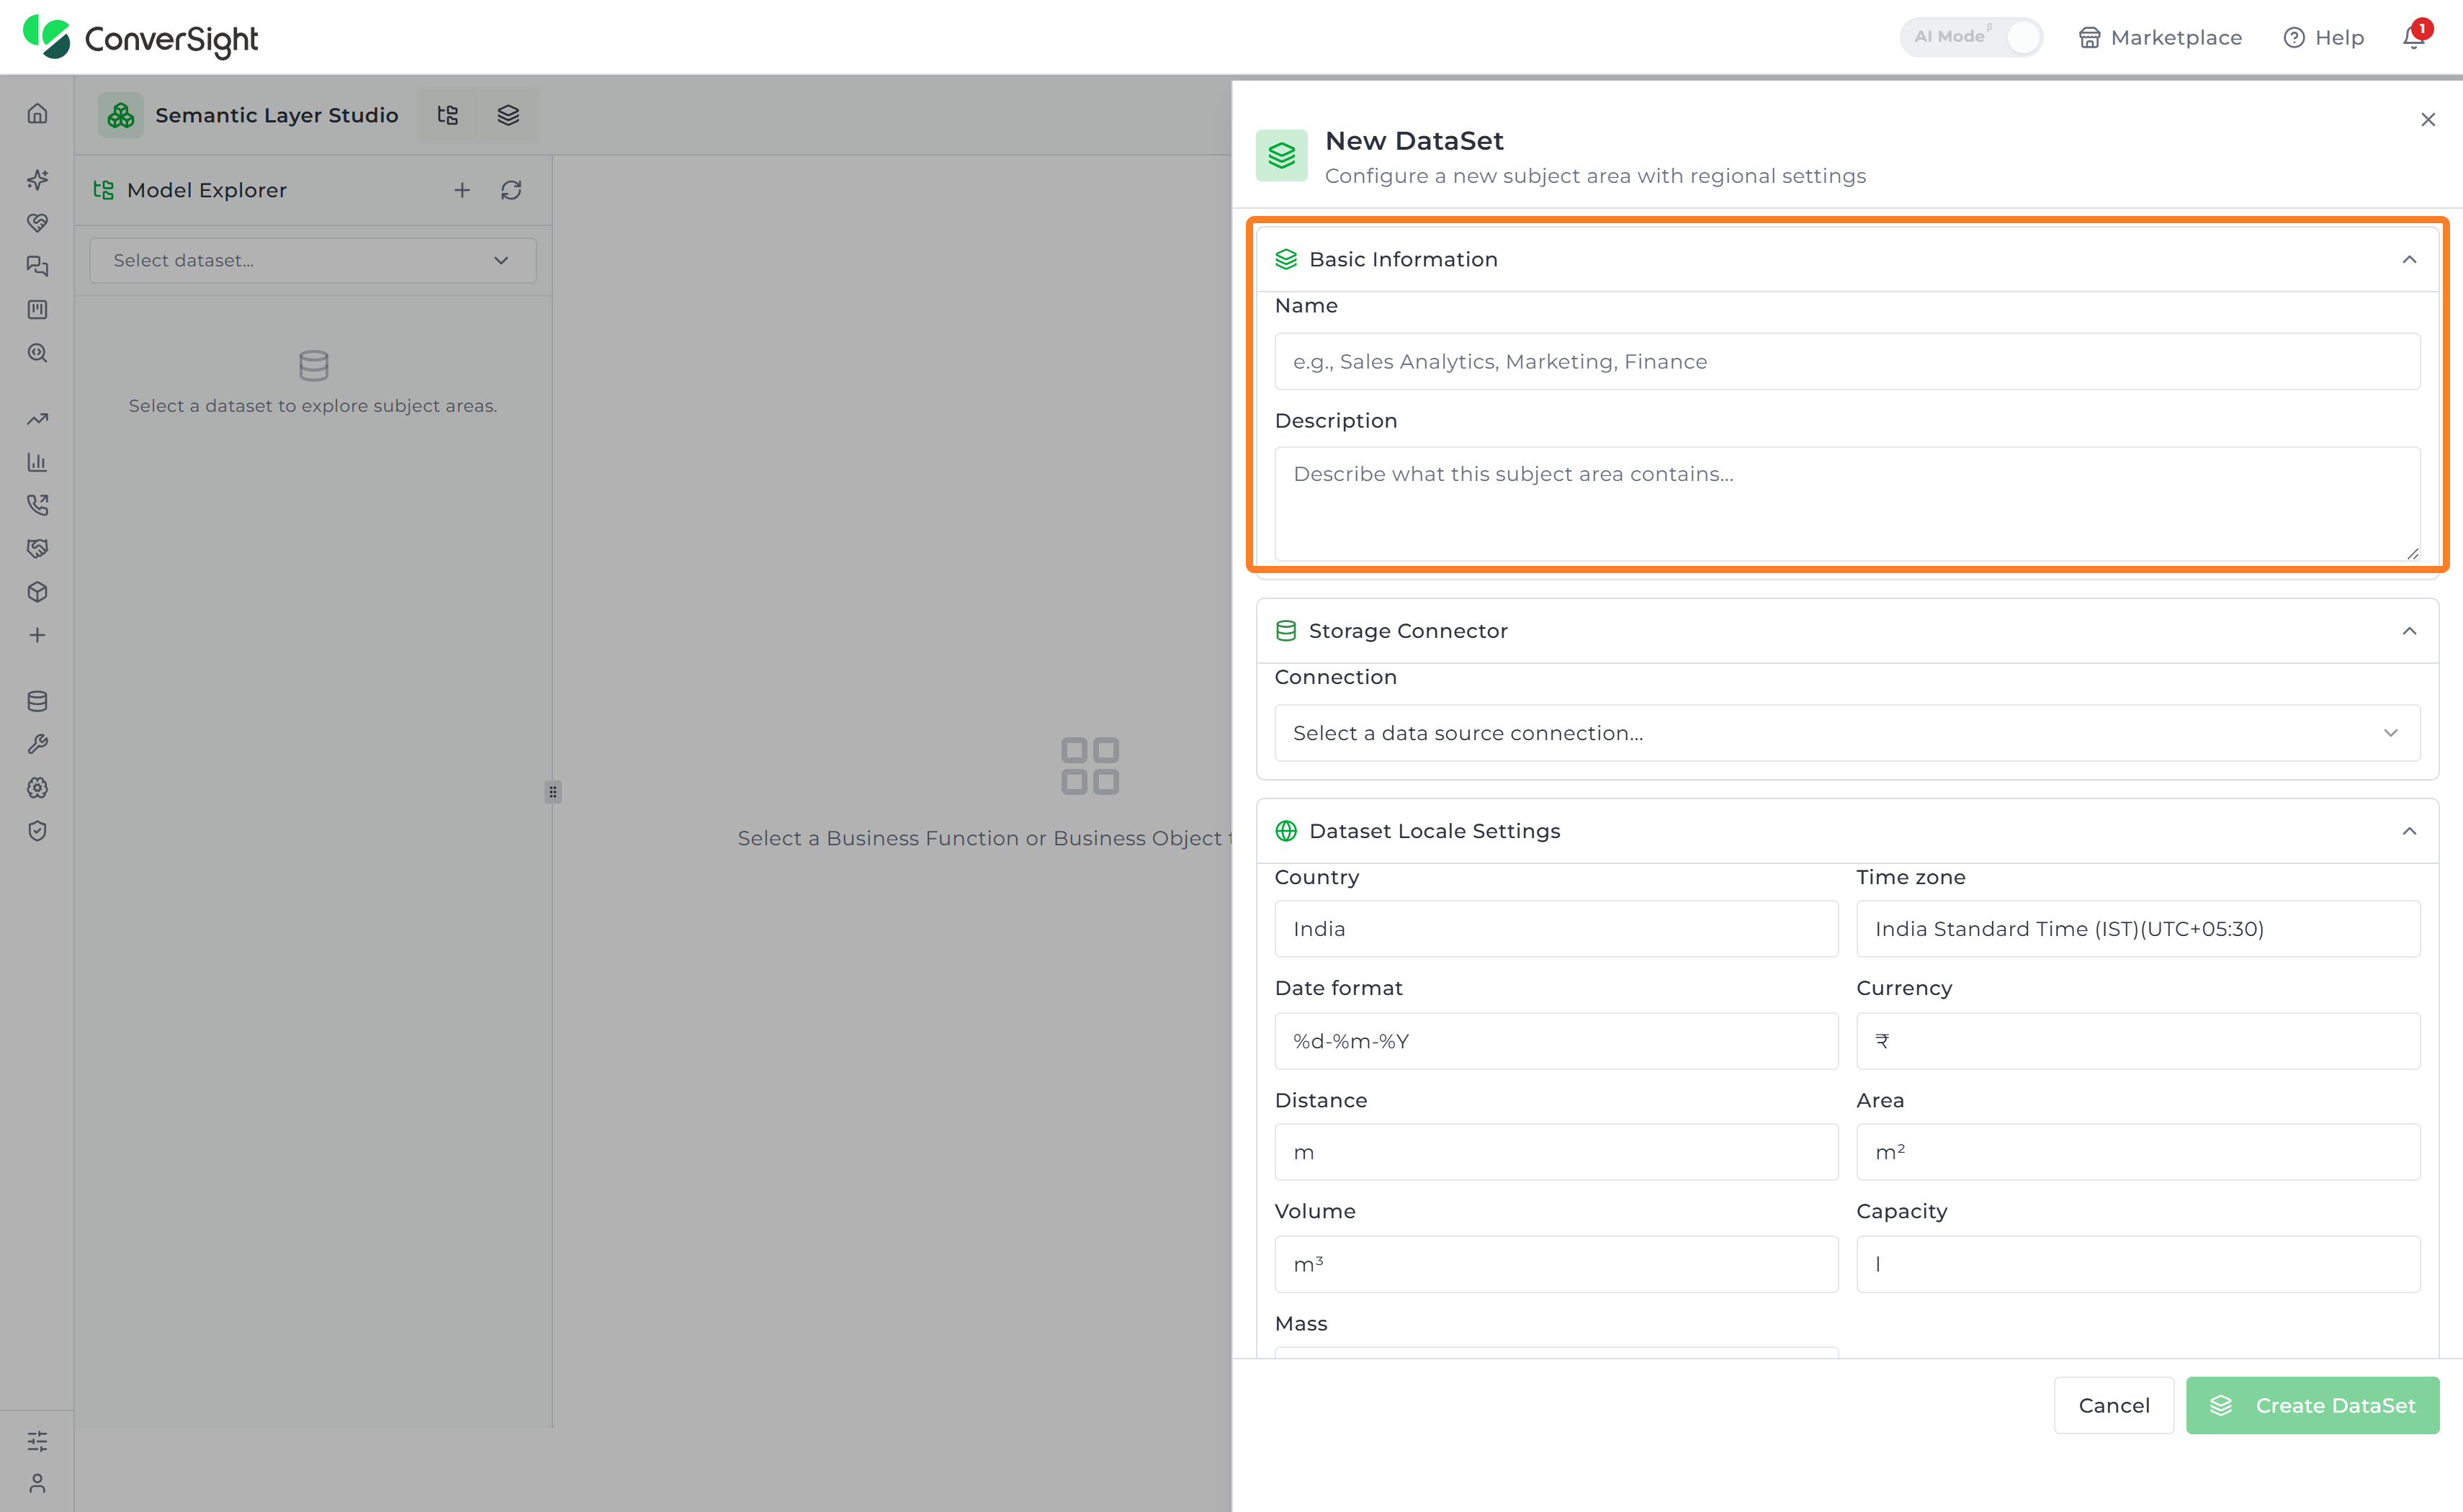Screen dimensions: 2463x1512
Task: Open the kanban board icon in the sidebar
Action: (x=37, y=310)
